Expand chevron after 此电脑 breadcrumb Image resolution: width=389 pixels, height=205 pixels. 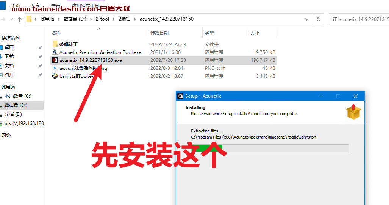(59, 19)
